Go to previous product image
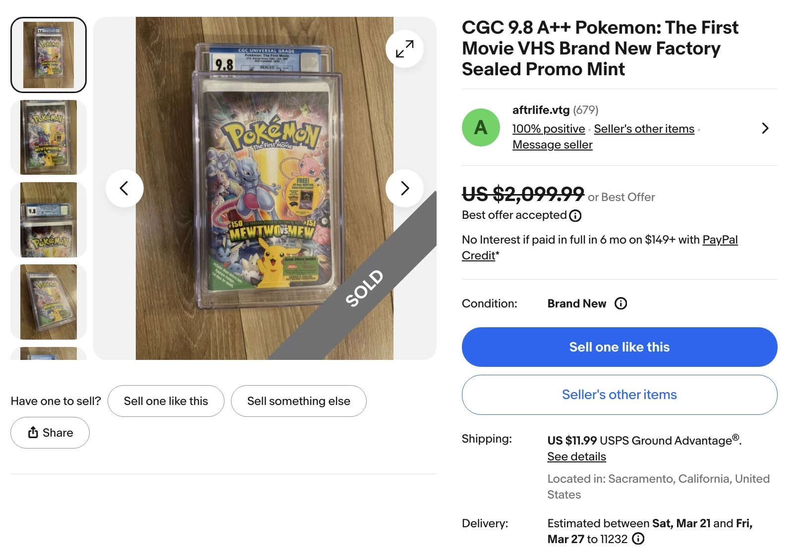Image resolution: width=789 pixels, height=552 pixels. tap(124, 188)
